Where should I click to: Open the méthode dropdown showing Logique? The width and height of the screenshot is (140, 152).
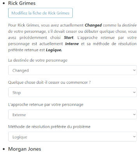[72, 137]
